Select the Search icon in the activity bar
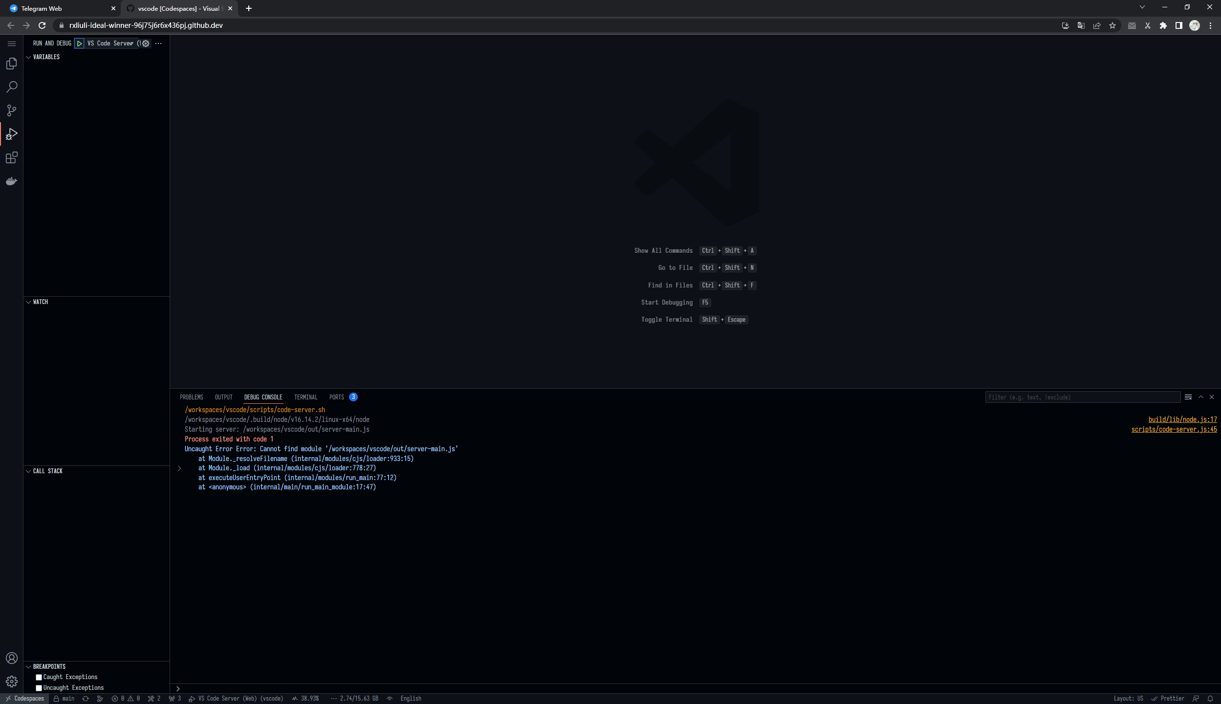This screenshot has width=1221, height=704. pos(11,87)
